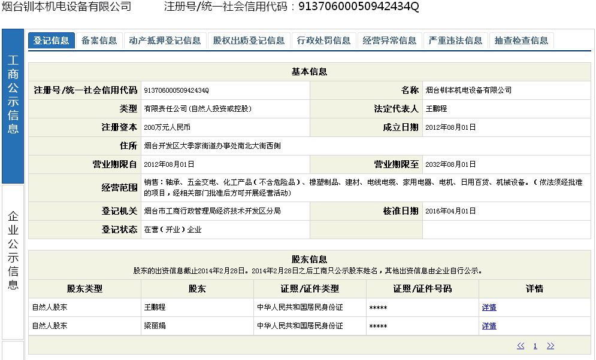
Task: Go to next page of shareholder list
Action: (x=550, y=346)
